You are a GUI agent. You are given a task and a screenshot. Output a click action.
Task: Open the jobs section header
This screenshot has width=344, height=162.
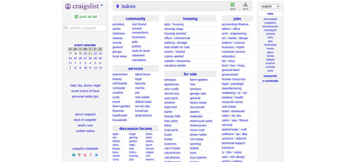point(237,19)
